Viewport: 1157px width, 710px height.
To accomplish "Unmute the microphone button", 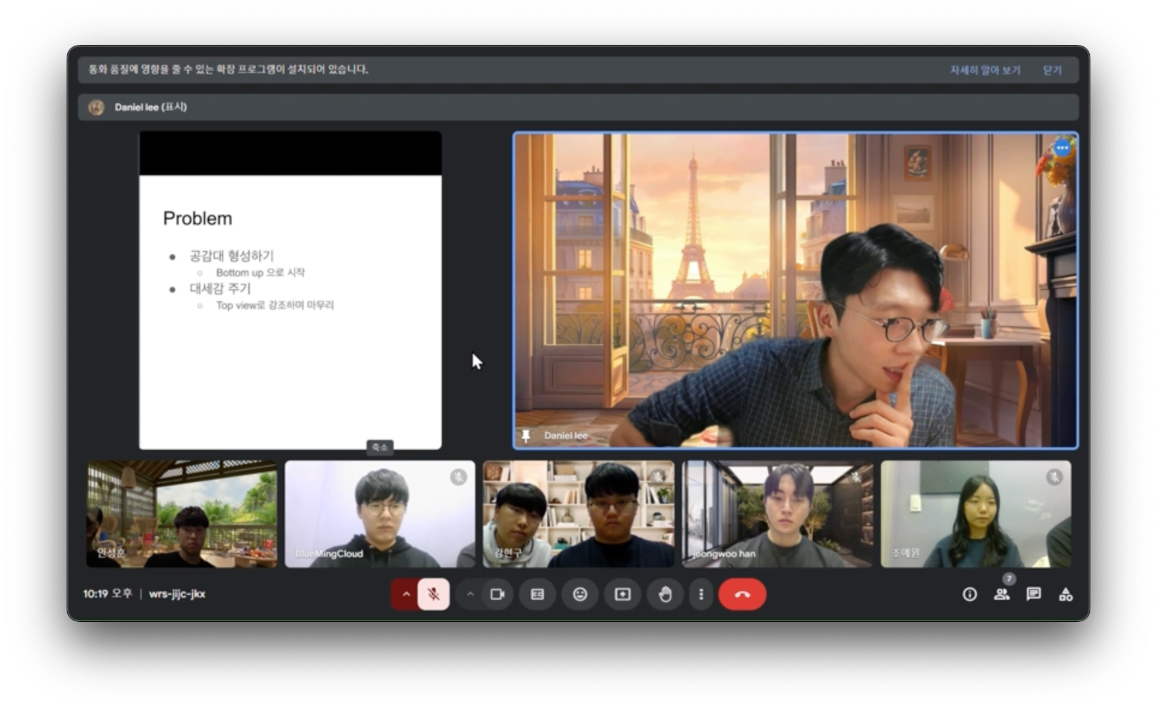I will (x=433, y=594).
